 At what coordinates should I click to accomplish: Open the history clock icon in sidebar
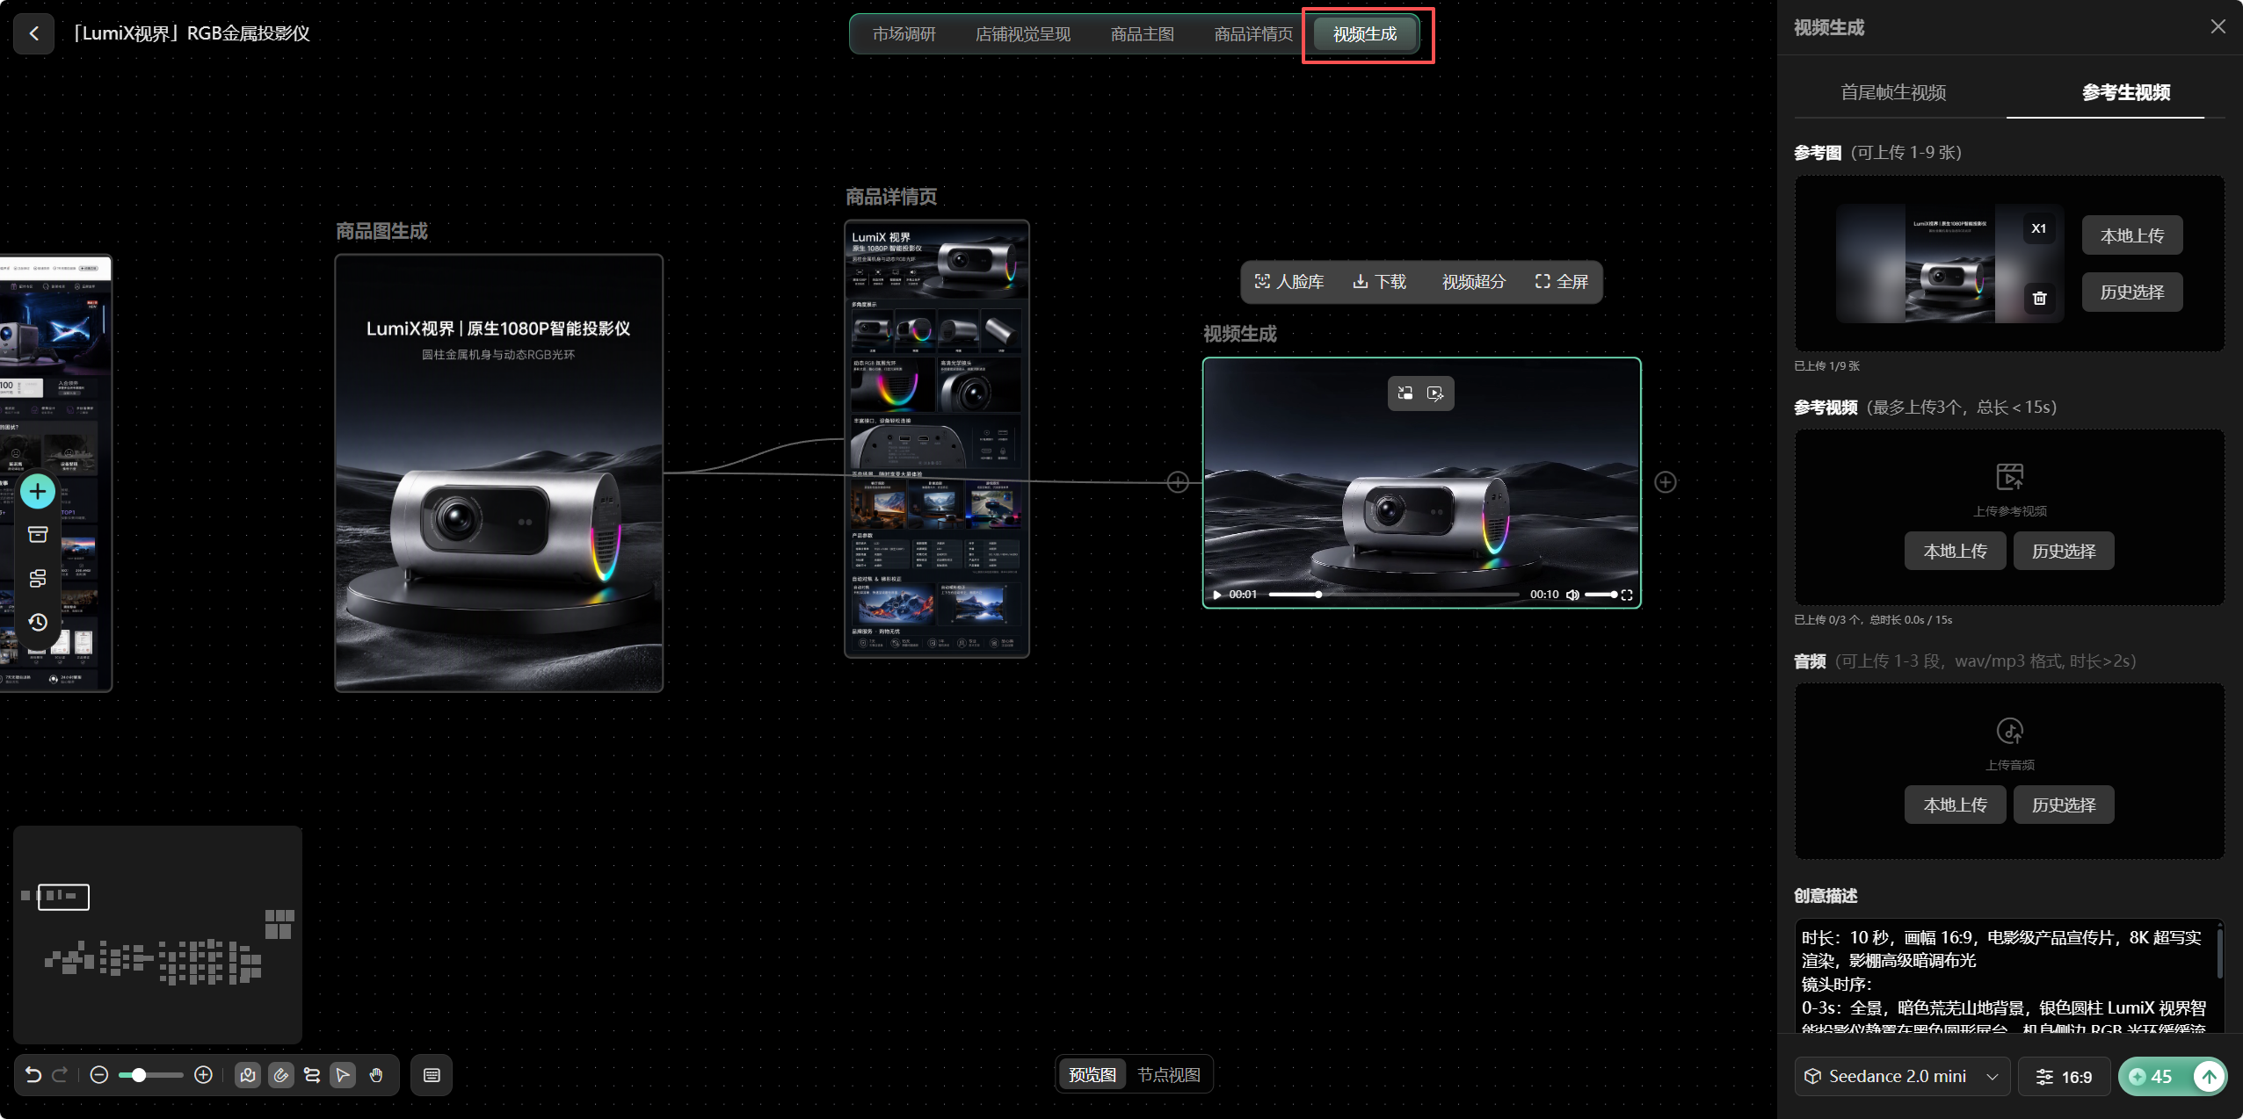coord(38,623)
